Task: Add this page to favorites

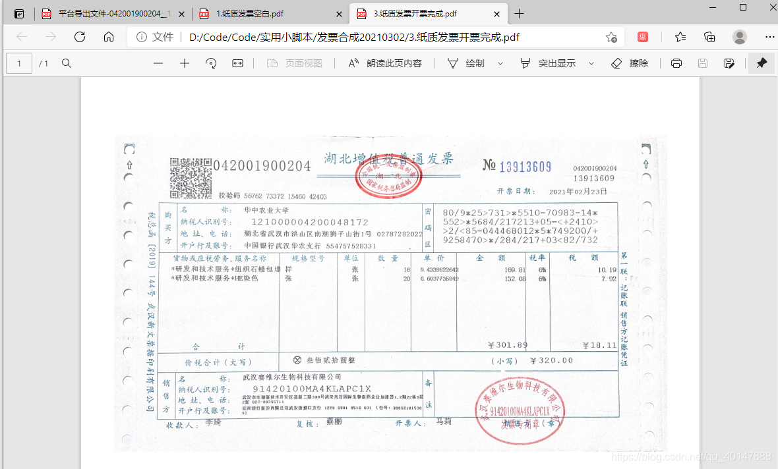Action: click(x=611, y=37)
